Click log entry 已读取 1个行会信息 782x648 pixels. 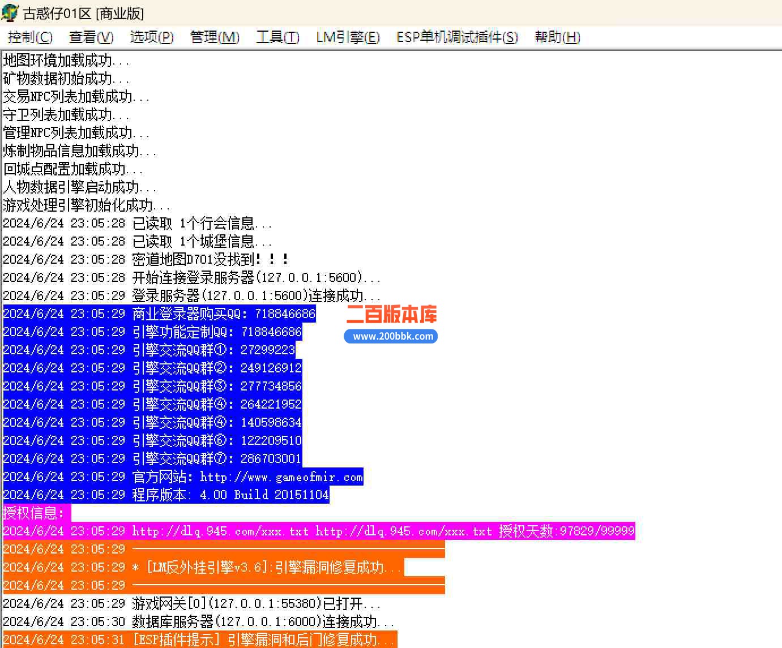click(138, 223)
